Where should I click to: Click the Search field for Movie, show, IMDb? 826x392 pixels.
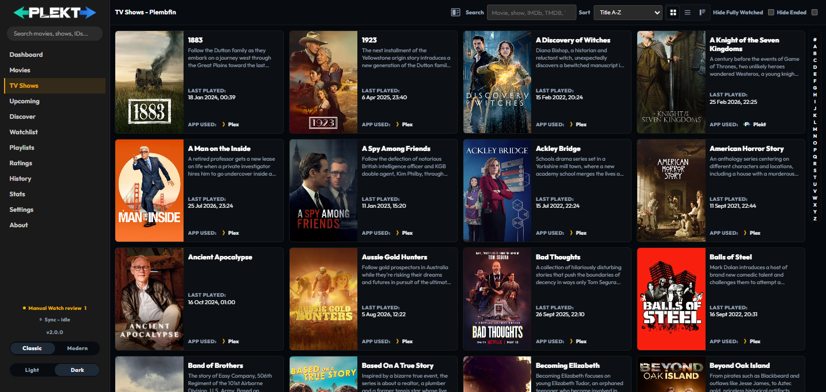[531, 12]
